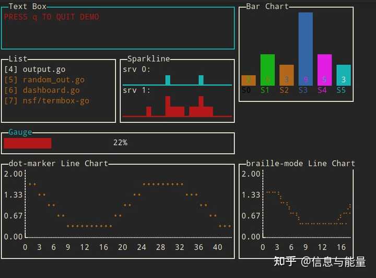The width and height of the screenshot is (376, 278).
Task: Click the '1.33' label in dot-marker chart
Action: tap(13, 195)
